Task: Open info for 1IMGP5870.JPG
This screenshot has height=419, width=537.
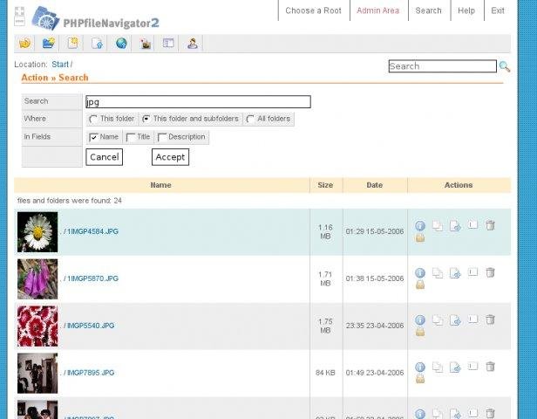Action: click(420, 273)
